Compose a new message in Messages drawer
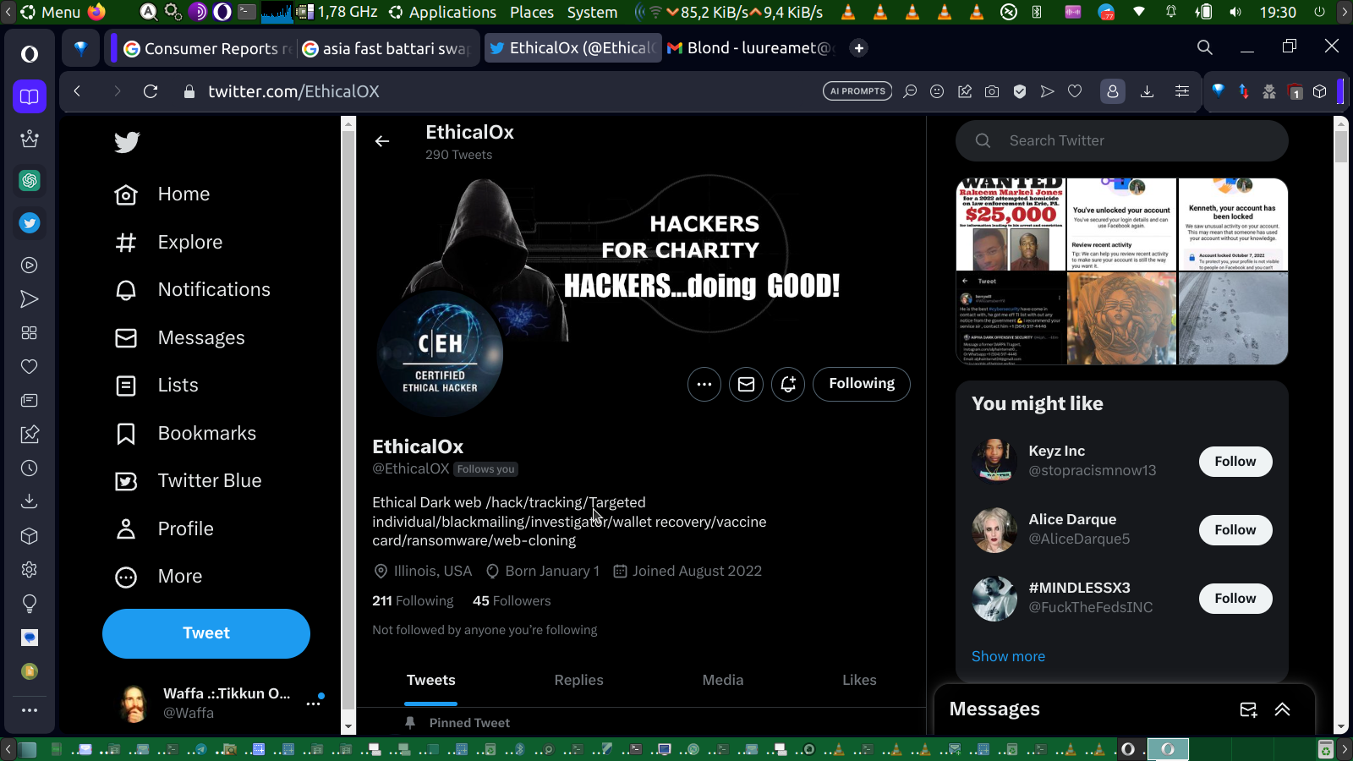Screen dimensions: 1353x761 pyautogui.click(x=1248, y=710)
